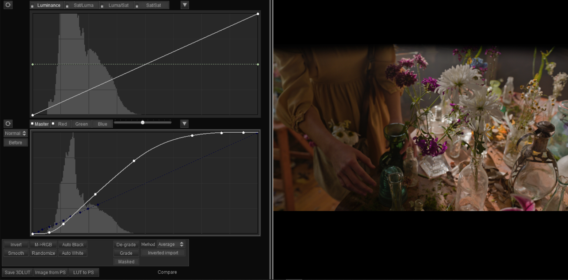Screen dimensions: 568x280
Task: Open the triangle menu beside the Sat/Sat tab
Action: coord(185,5)
